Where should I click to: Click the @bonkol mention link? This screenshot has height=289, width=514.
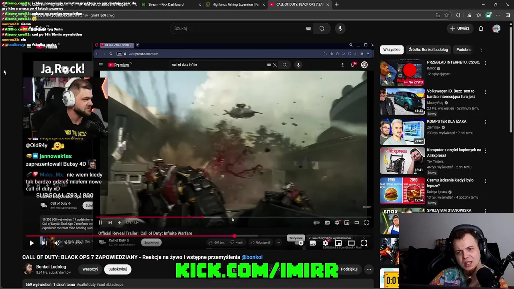[252, 257]
